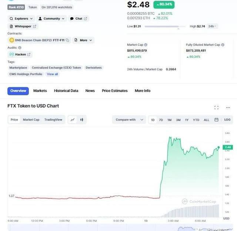Open the calendar date range picker
Screen dimensions: 237x231
pos(216,120)
